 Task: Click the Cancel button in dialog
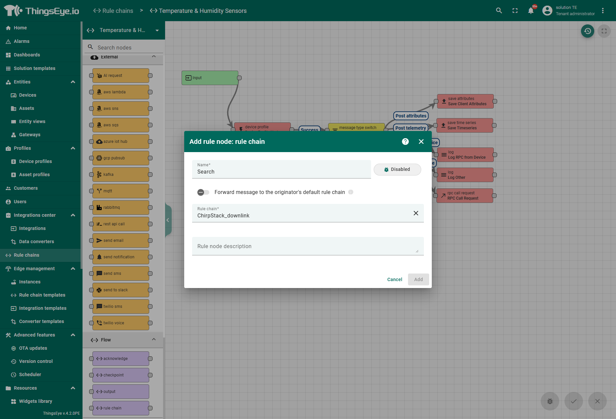(x=394, y=279)
